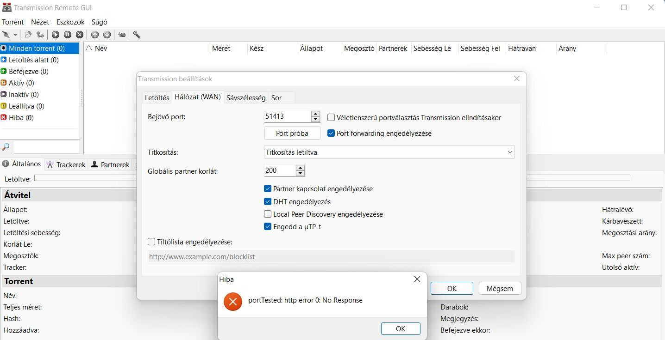665x340 pixels.
Task: Click the move up queue arrow icon
Action: 95,35
